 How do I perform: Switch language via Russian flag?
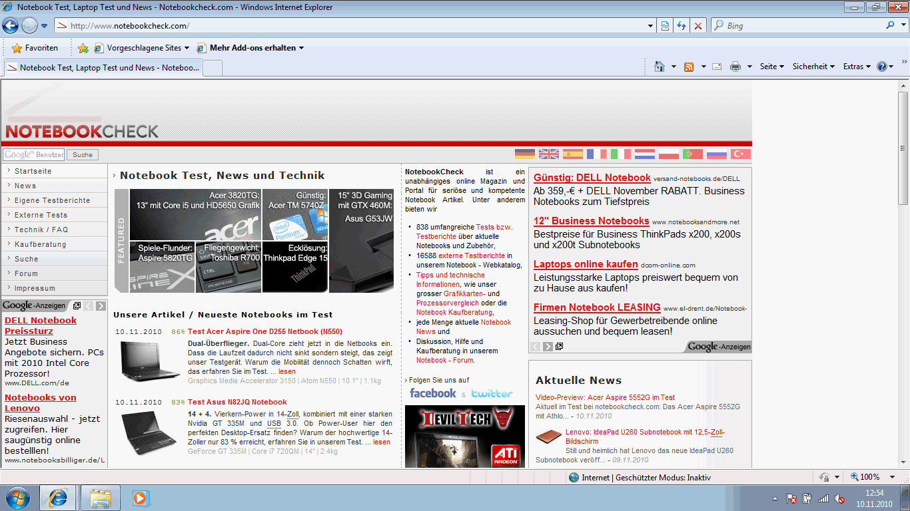point(717,154)
